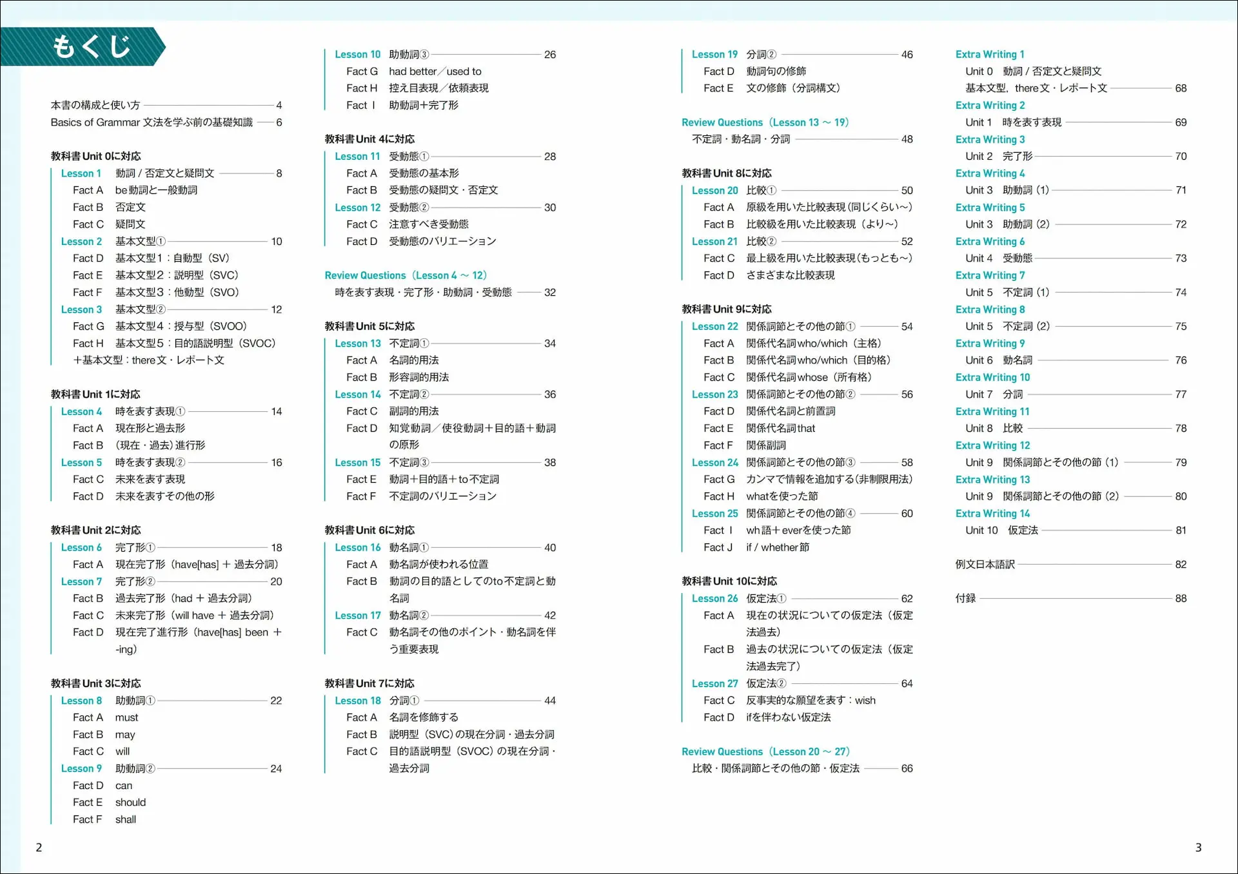Select Lesson 8 助動詞① entry
Image resolution: width=1238 pixels, height=874 pixels.
(81, 701)
